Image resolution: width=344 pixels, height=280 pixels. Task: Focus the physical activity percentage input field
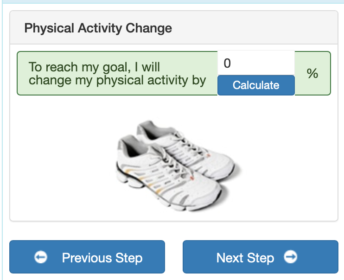pyautogui.click(x=256, y=63)
